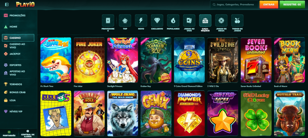Click the Cassino ao Vivo sidebar icon

pyautogui.click(x=6, y=46)
